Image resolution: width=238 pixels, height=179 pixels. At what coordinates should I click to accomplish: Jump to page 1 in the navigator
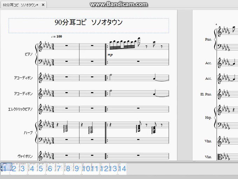pyautogui.click(x=5, y=169)
